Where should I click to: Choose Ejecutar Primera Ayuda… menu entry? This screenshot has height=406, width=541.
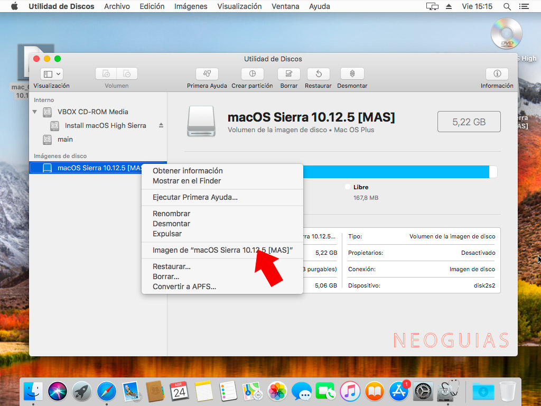195,198
